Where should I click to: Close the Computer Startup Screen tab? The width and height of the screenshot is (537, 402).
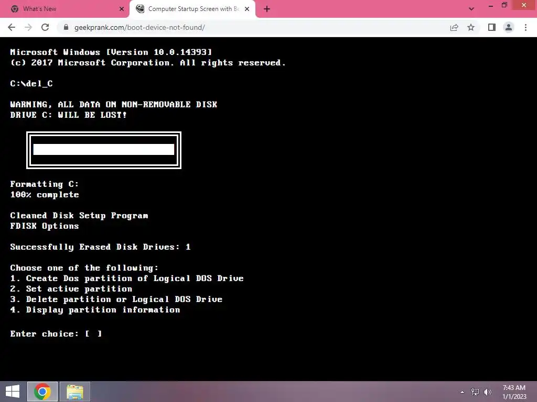pyautogui.click(x=247, y=9)
